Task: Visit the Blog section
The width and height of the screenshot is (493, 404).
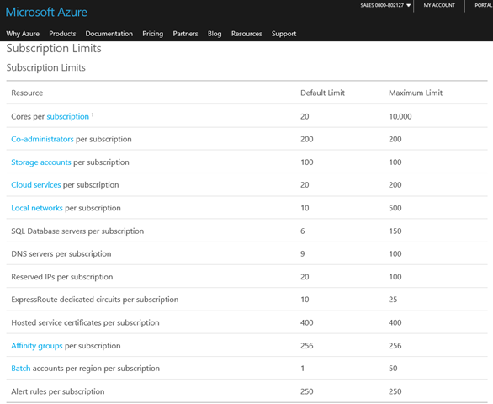Action: pyautogui.click(x=215, y=34)
